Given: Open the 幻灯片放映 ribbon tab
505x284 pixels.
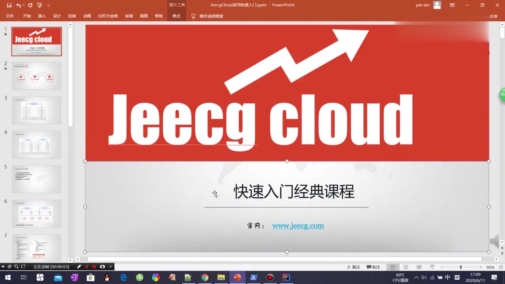Looking at the screenshot, I should [108, 16].
